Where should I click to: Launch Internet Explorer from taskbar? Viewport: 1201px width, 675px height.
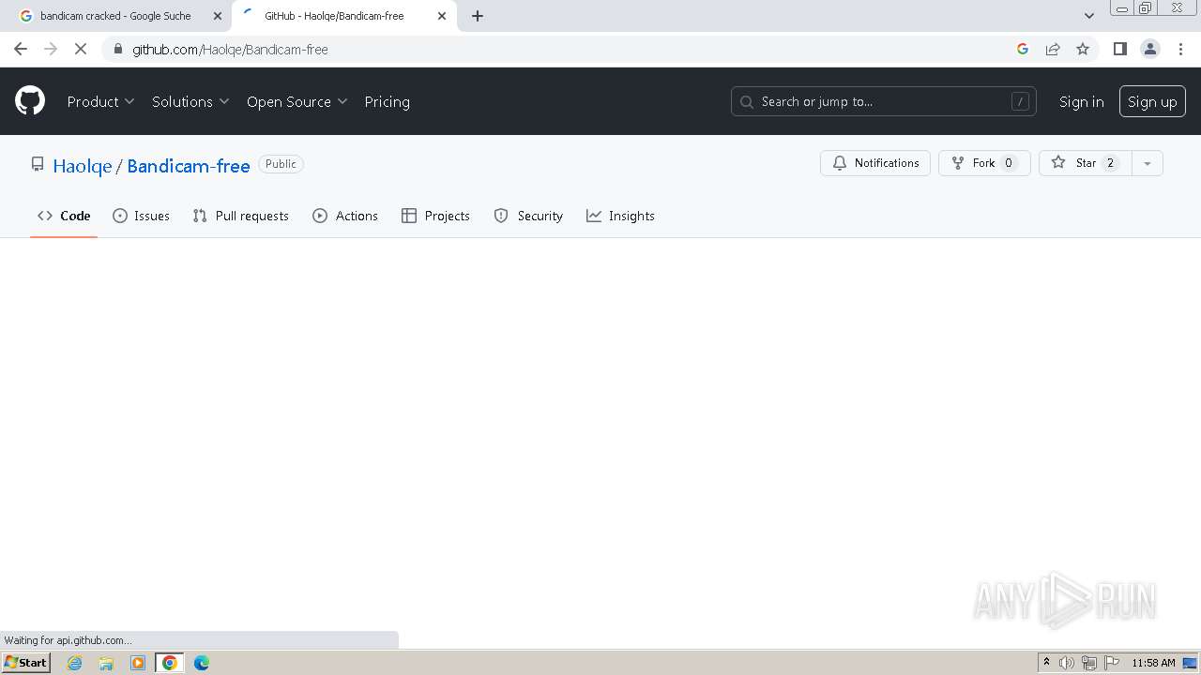click(75, 663)
